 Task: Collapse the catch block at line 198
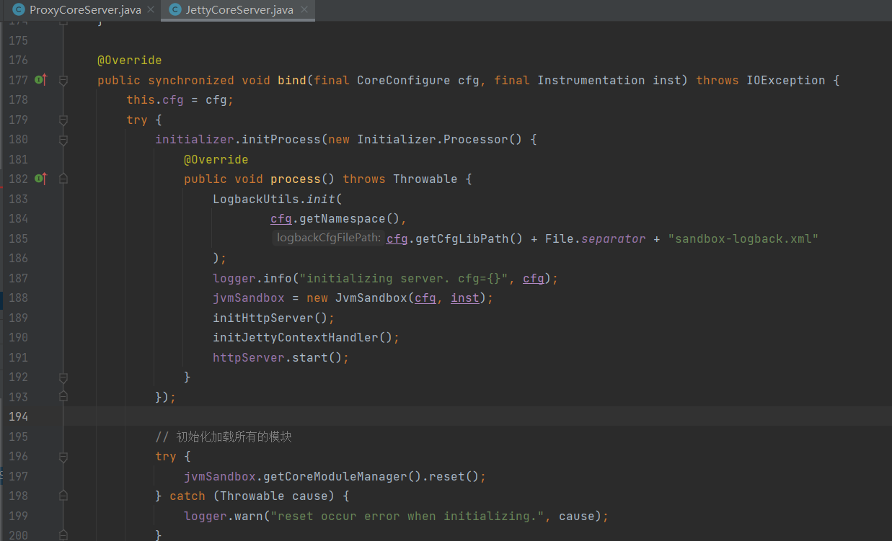(63, 496)
